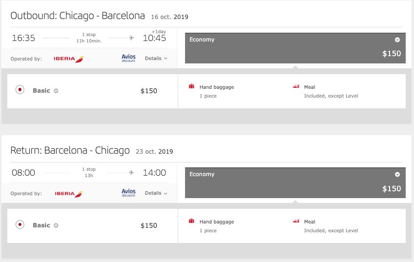Viewport: 414px width, 262px height.
Task: Open the return Avios discount badge
Action: pyautogui.click(x=128, y=193)
